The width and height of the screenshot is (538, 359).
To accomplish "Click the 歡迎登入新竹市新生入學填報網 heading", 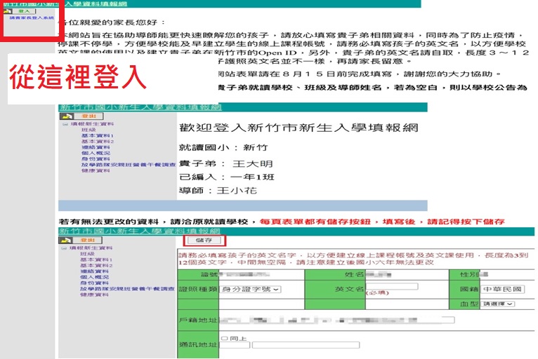I will coord(298,128).
